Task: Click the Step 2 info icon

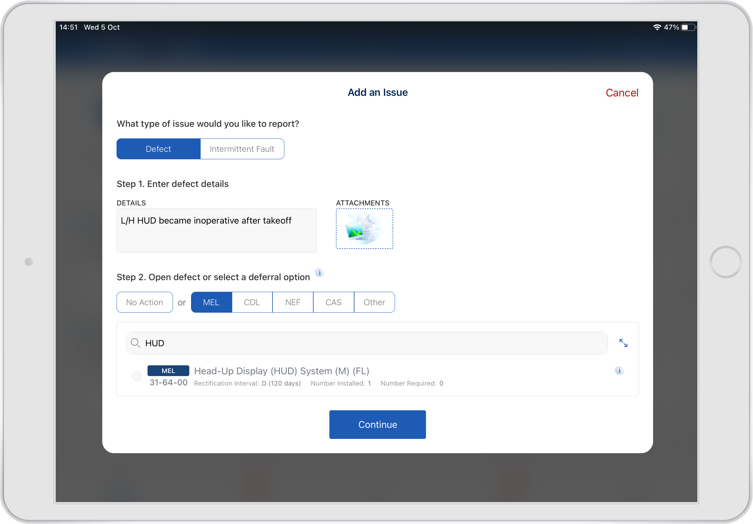Action: pyautogui.click(x=319, y=272)
